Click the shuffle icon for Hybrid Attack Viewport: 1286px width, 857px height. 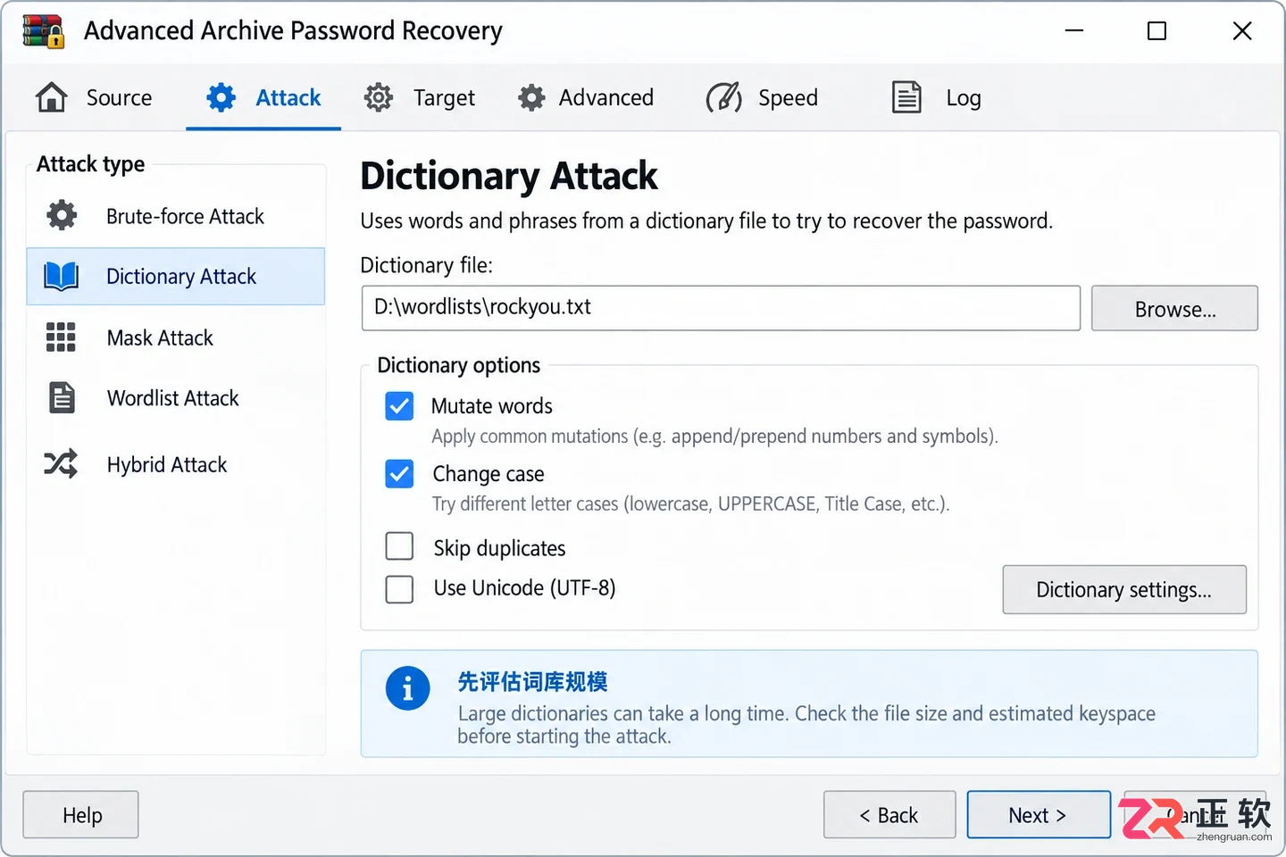pyautogui.click(x=61, y=464)
